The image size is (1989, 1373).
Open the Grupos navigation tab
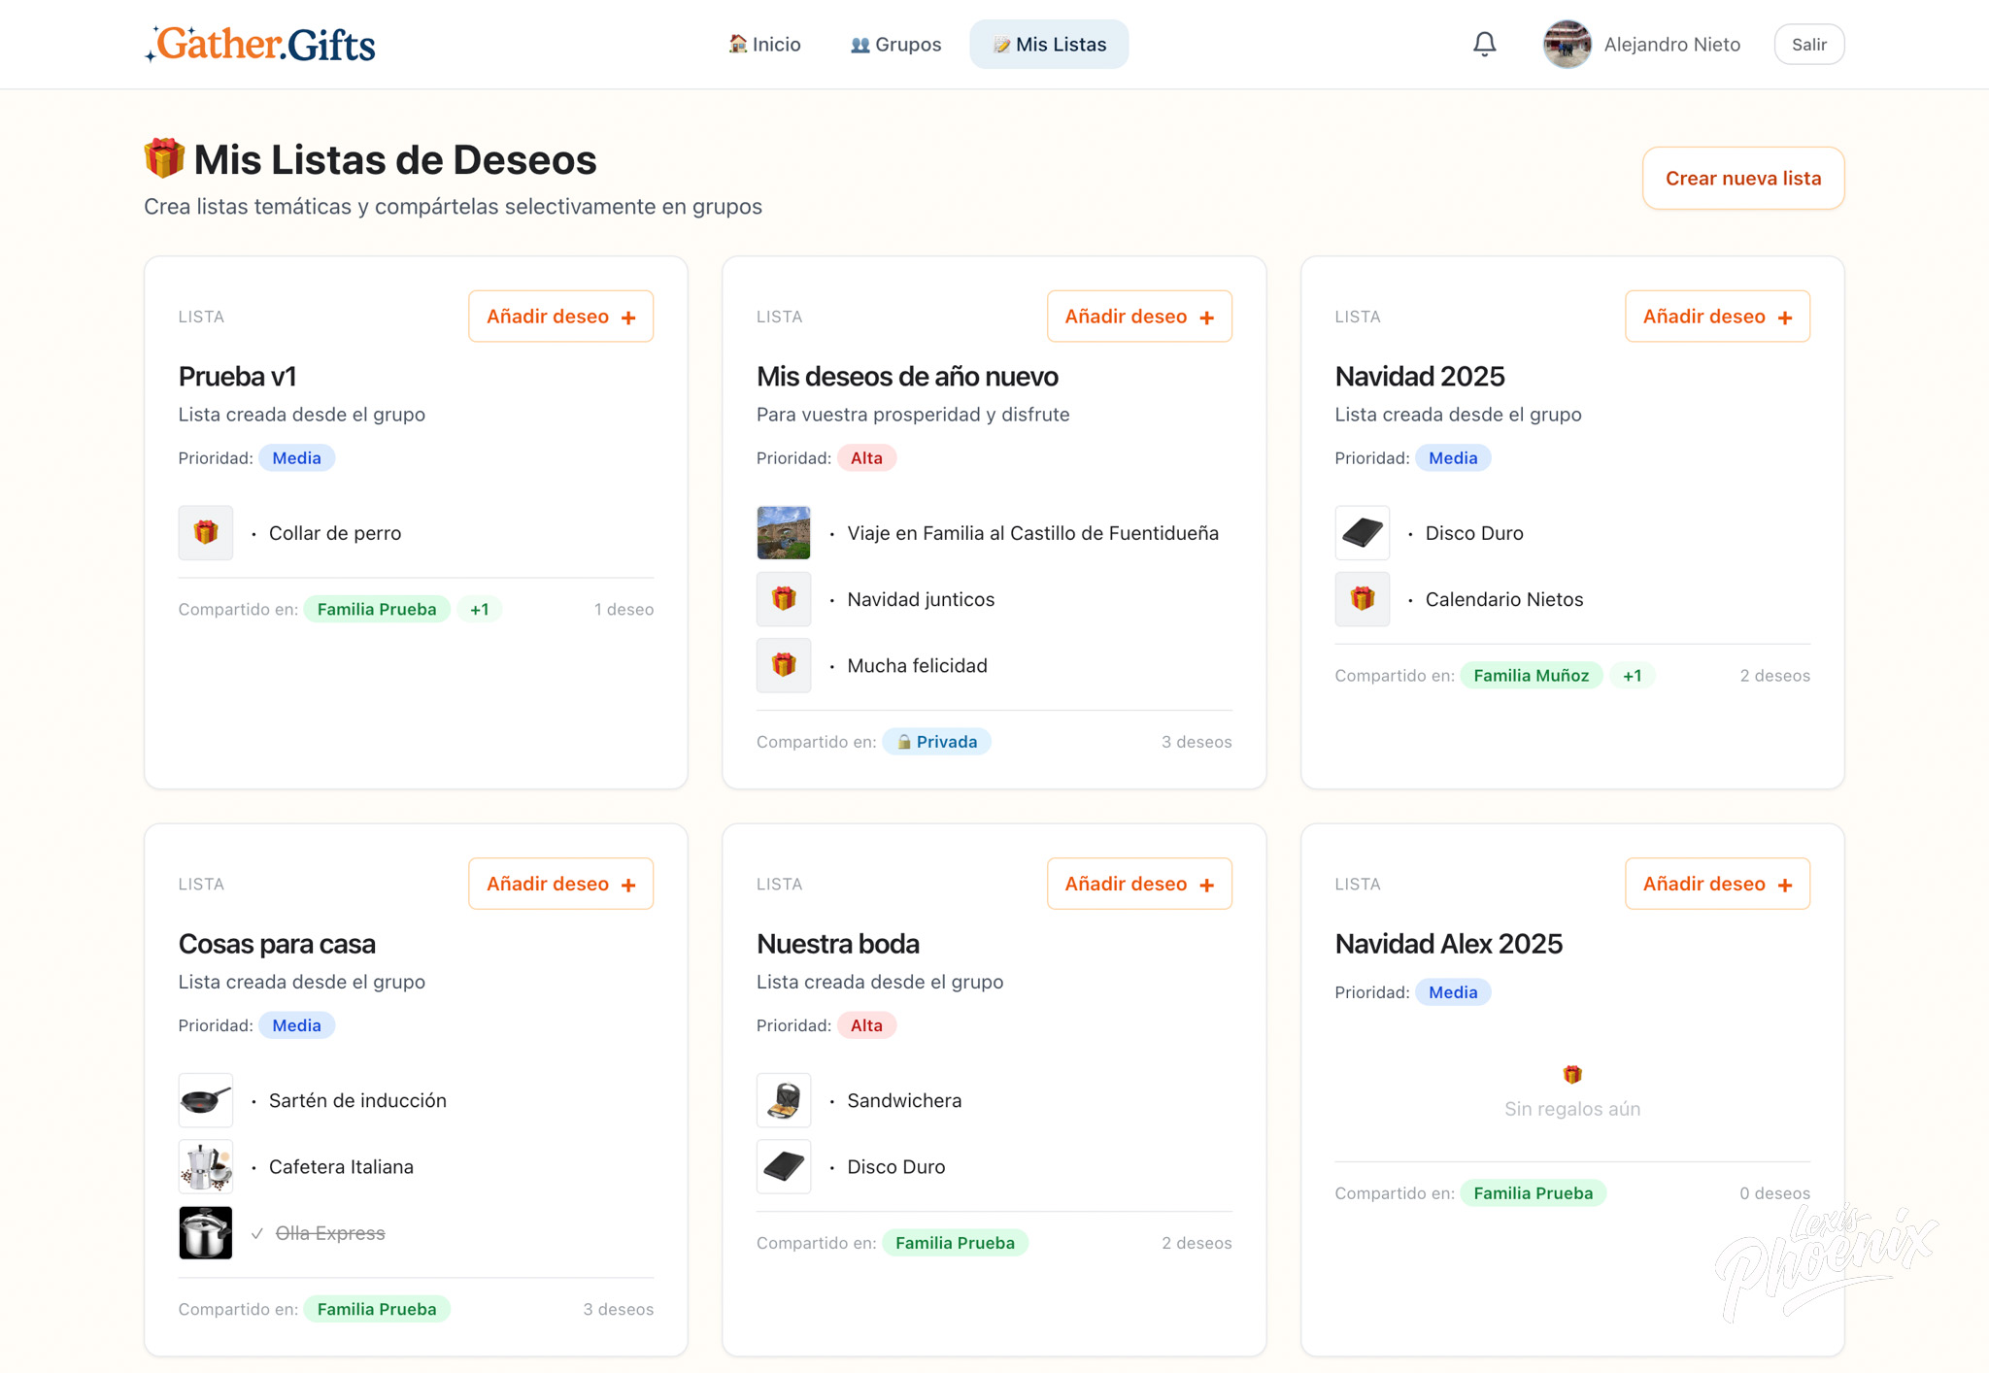click(x=895, y=44)
